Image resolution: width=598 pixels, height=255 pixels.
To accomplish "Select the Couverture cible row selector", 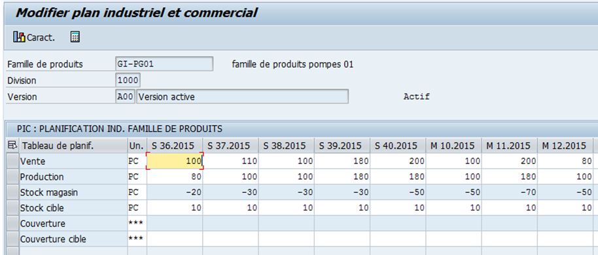I will [x=13, y=239].
